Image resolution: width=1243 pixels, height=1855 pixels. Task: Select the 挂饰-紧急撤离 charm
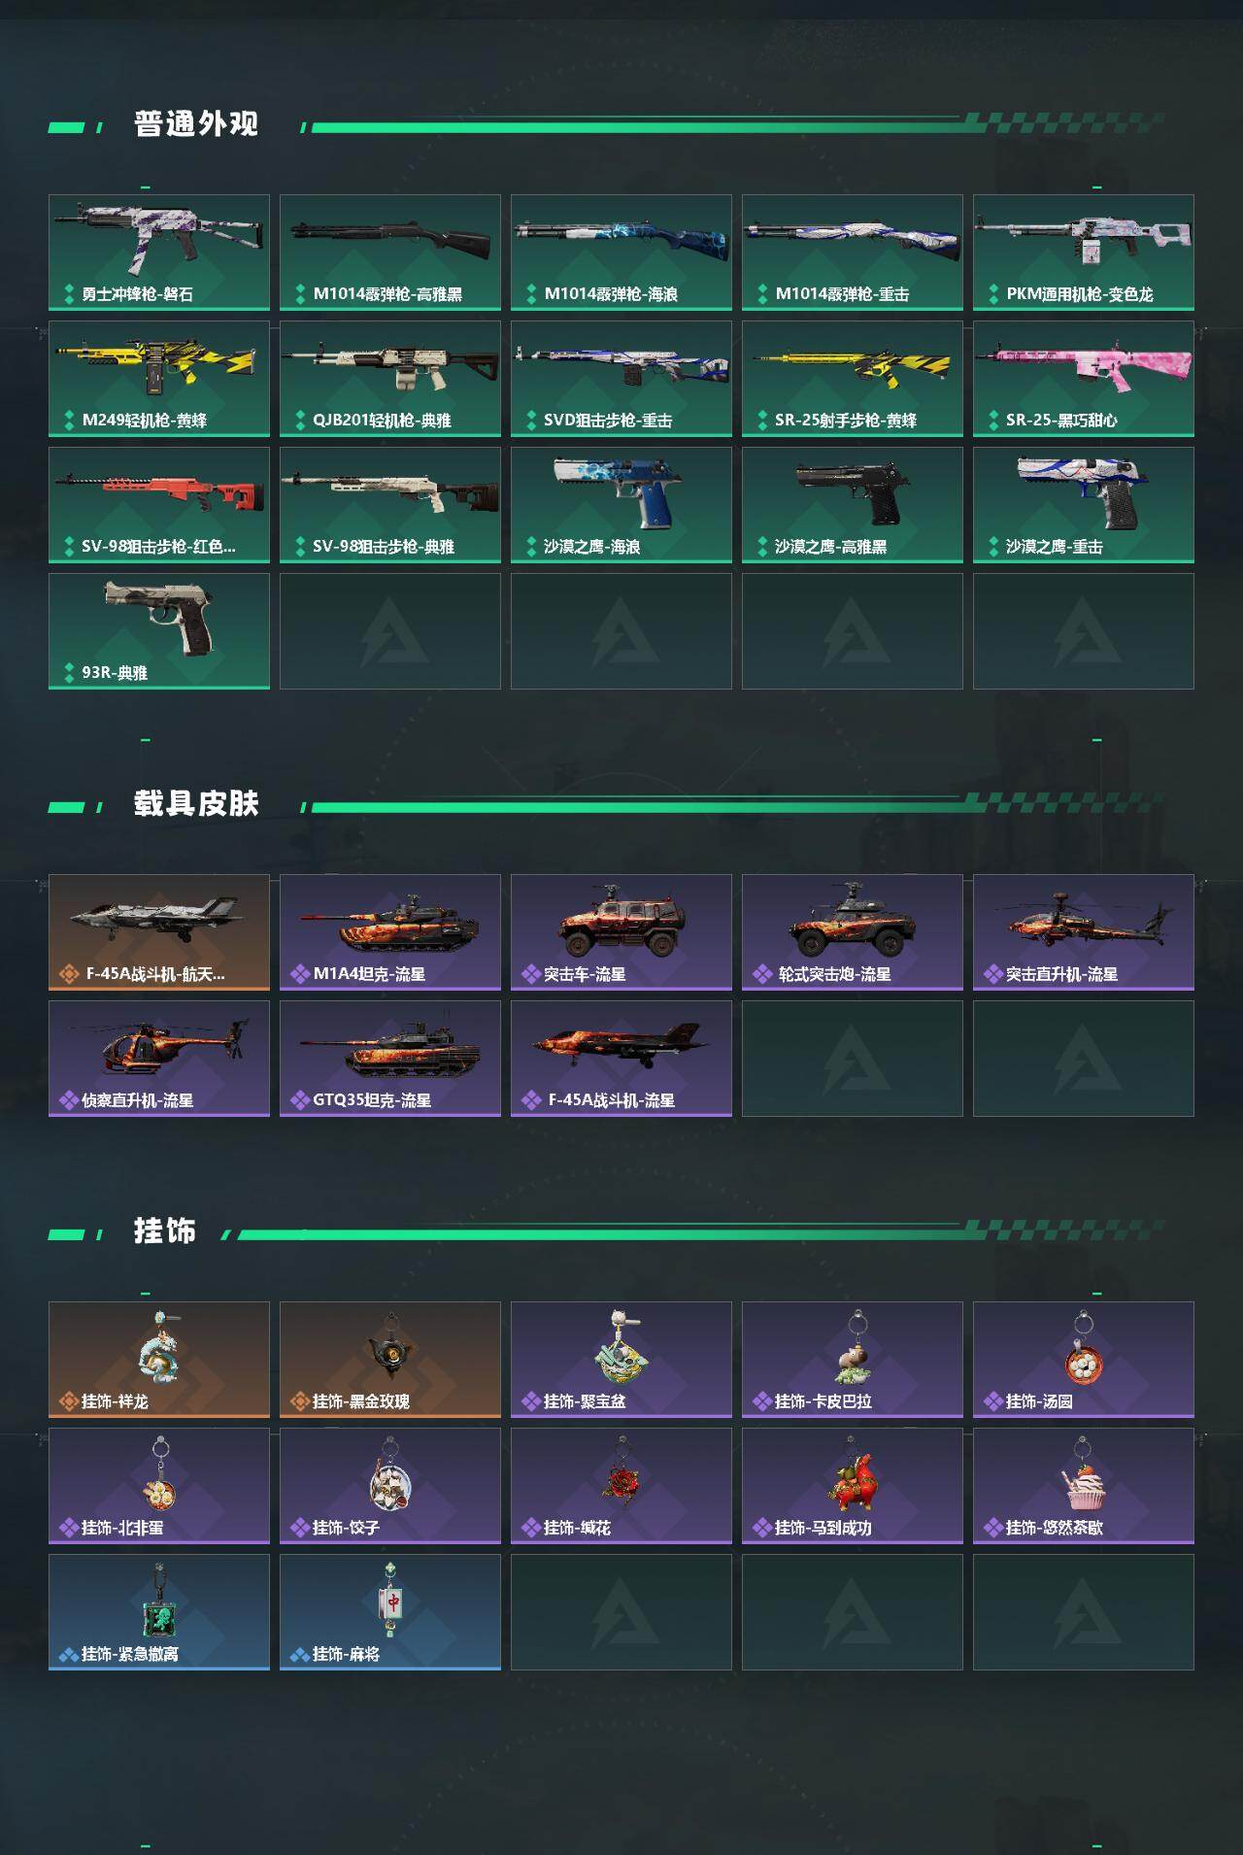pyautogui.click(x=159, y=1612)
